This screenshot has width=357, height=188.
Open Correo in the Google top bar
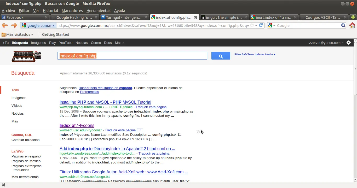pos(96,43)
